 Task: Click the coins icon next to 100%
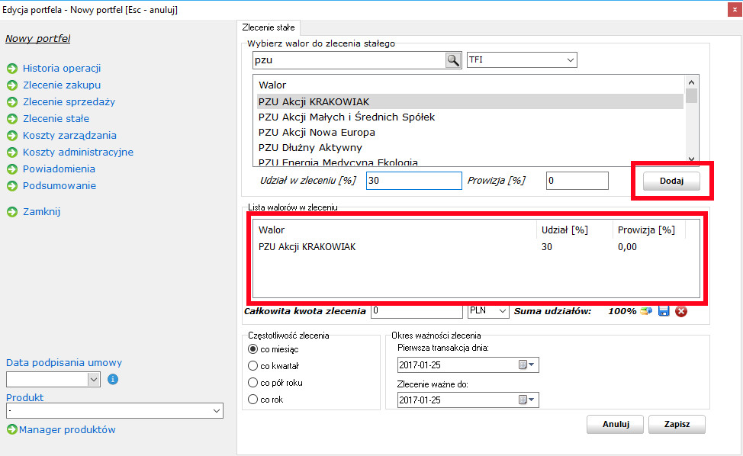point(647,311)
